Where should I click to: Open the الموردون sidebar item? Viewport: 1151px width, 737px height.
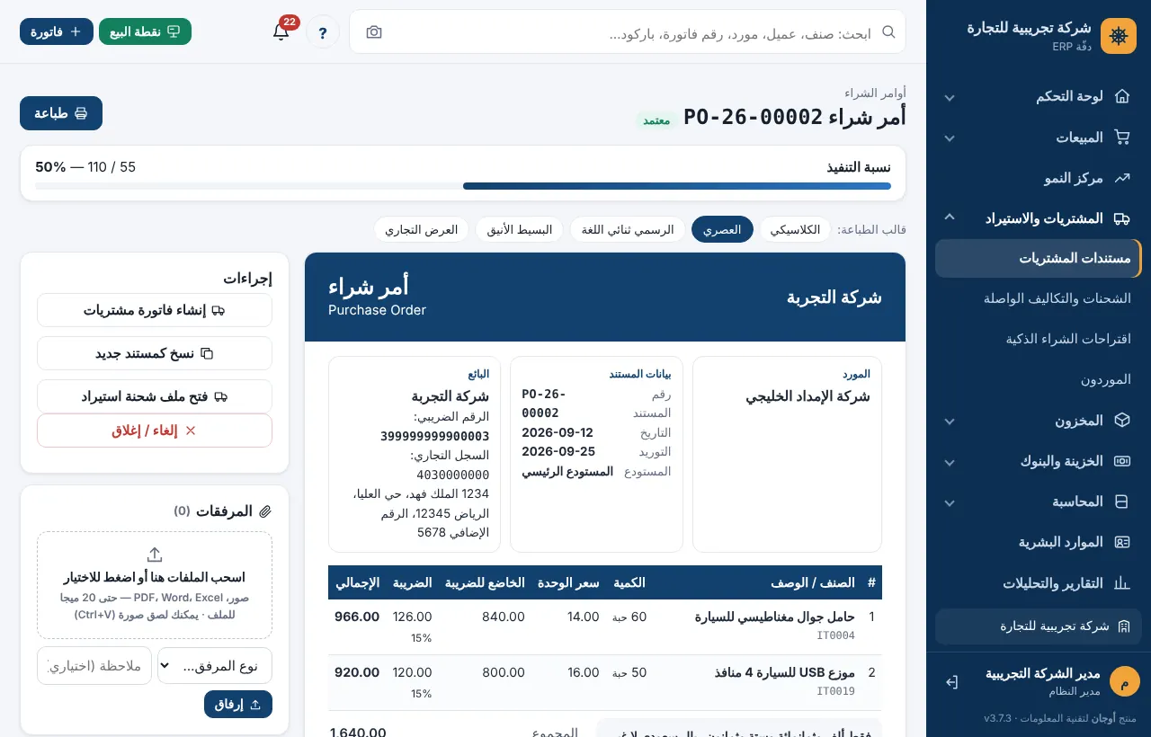pos(1039,379)
